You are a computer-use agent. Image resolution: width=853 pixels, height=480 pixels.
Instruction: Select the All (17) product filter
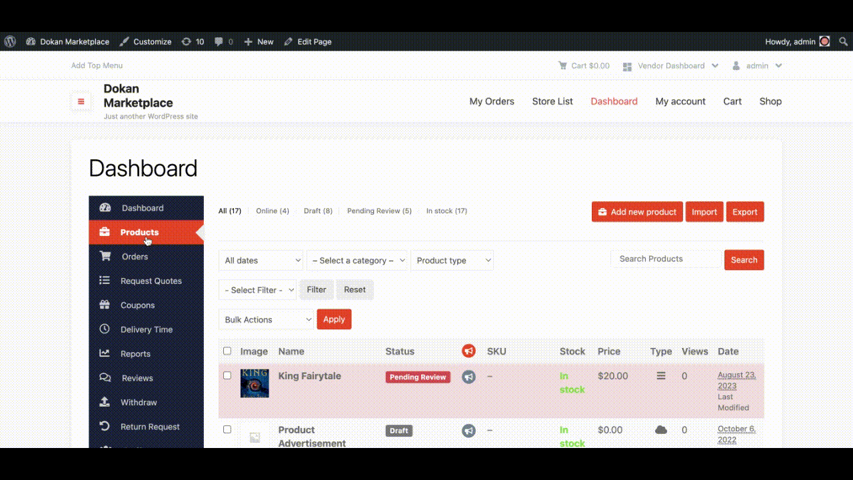pyautogui.click(x=230, y=211)
